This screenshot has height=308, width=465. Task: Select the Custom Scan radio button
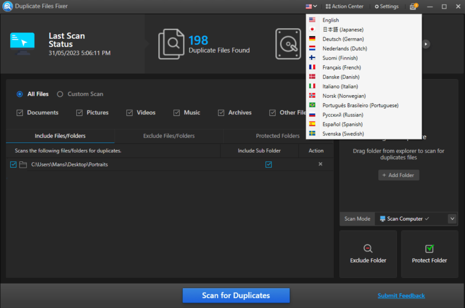point(60,94)
